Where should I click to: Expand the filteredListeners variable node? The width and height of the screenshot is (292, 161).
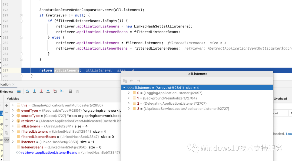coord(13,131)
